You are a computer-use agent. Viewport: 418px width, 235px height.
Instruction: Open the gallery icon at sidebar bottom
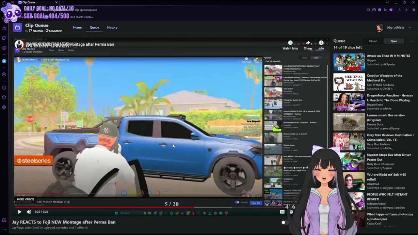(4, 220)
